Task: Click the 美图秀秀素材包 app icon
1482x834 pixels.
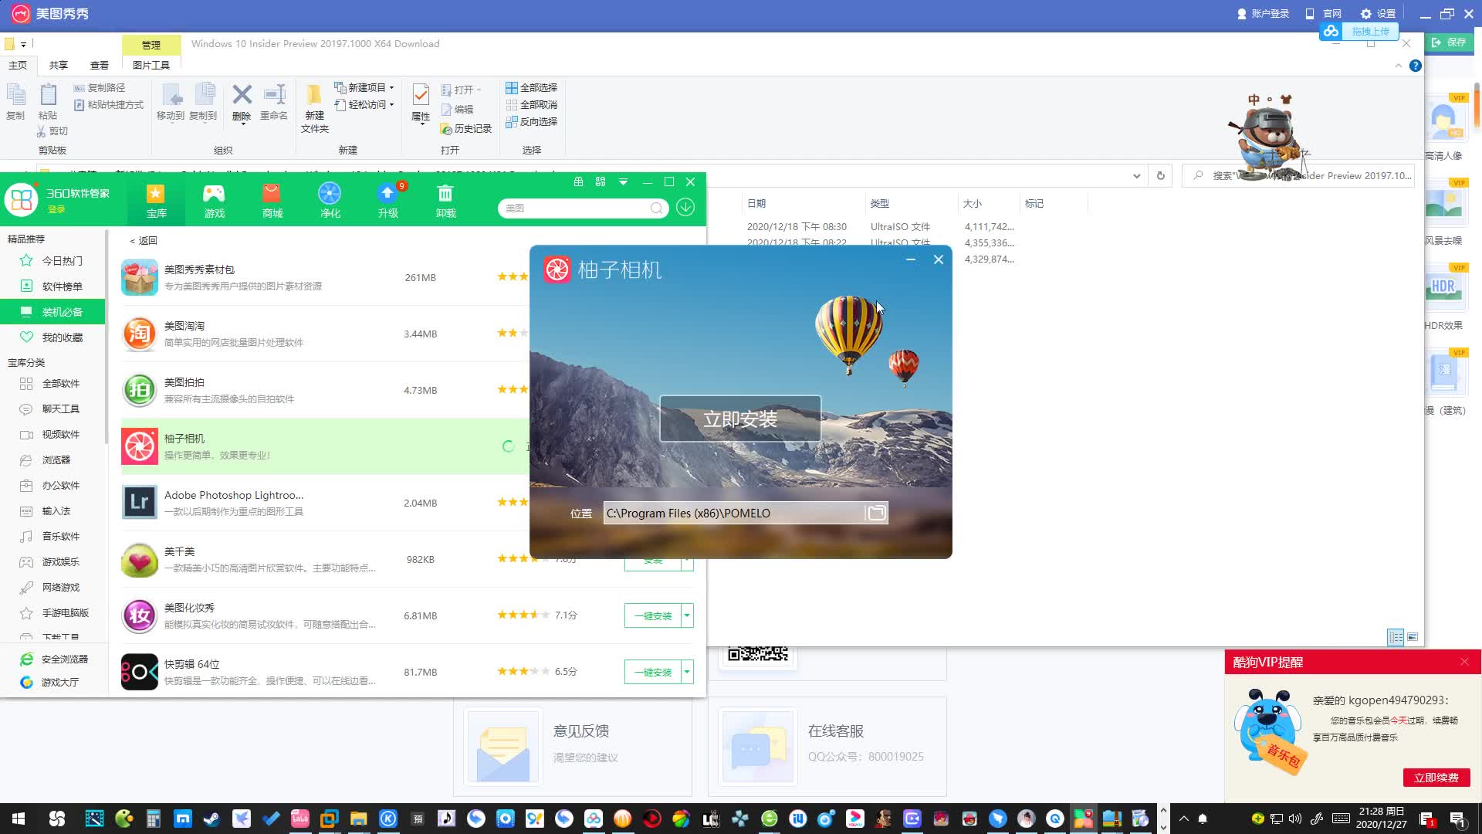Action: pyautogui.click(x=140, y=277)
